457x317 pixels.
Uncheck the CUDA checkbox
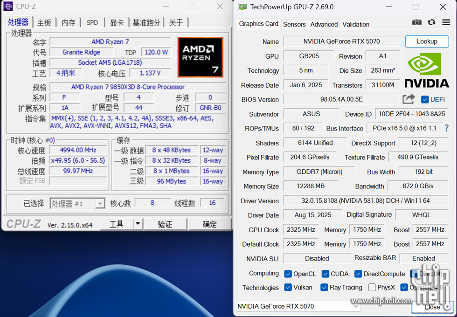pos(326,274)
